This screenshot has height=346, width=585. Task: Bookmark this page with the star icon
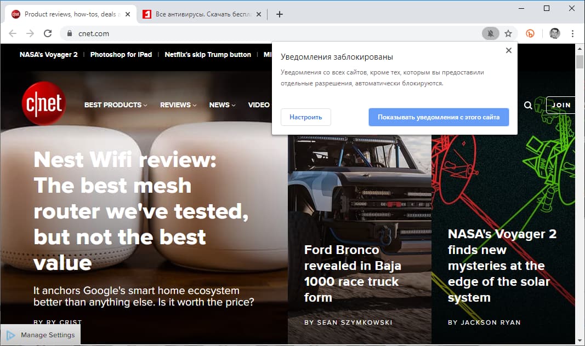pos(508,33)
